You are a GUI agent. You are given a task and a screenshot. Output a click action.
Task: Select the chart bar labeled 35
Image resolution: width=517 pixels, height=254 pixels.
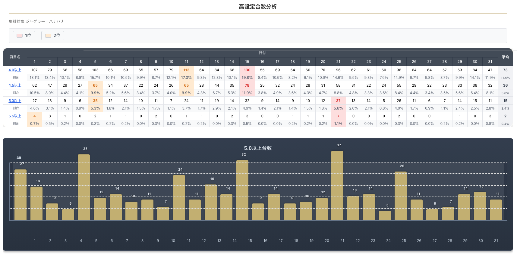[x=84, y=187]
